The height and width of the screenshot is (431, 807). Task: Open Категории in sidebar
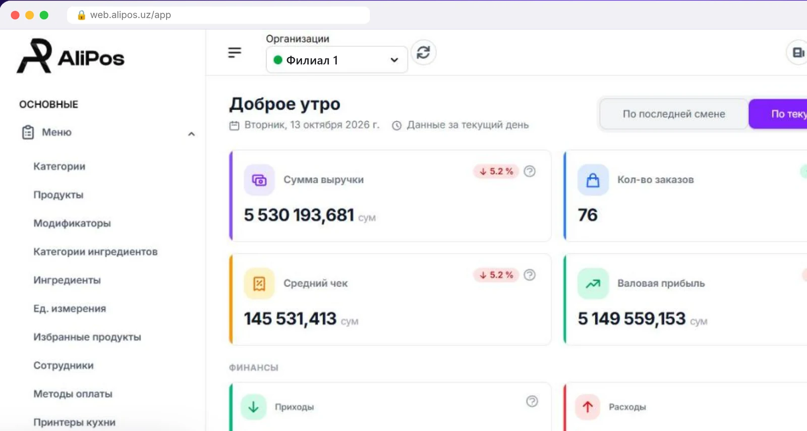(60, 167)
